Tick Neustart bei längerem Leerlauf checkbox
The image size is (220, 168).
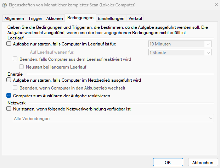click(22, 67)
